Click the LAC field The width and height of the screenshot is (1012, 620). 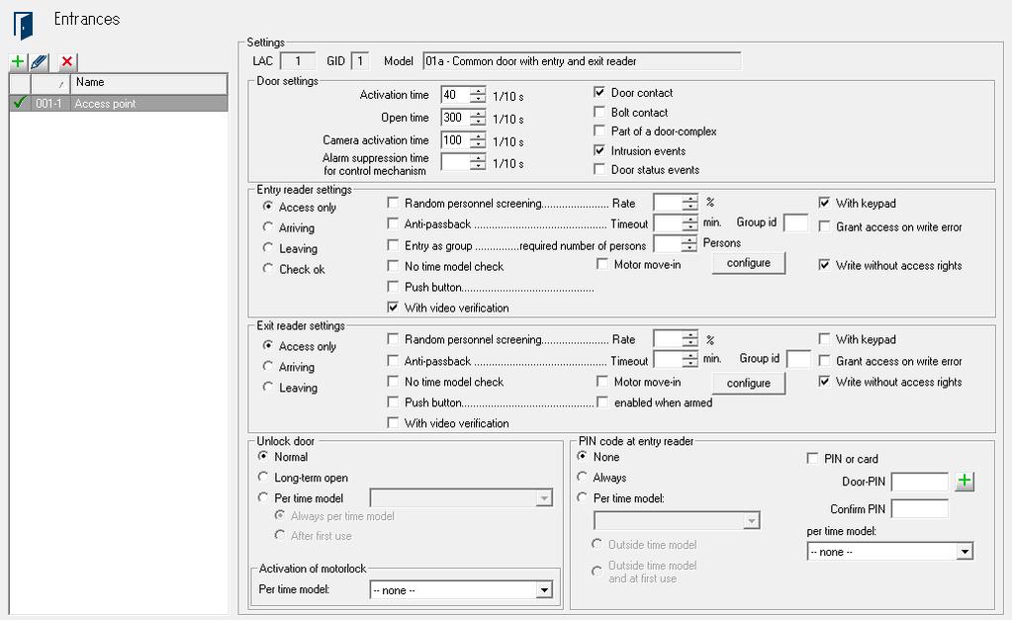298,61
